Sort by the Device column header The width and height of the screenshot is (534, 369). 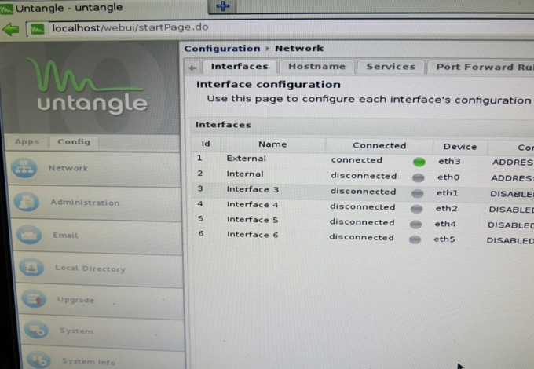460,147
